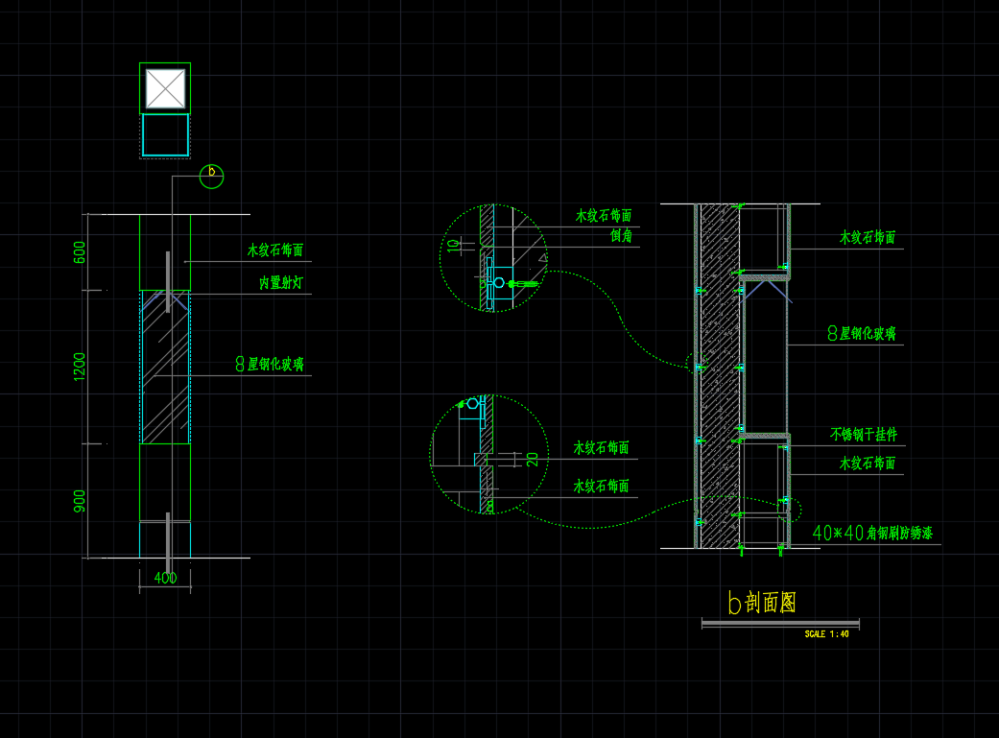Select the 600 dimension text

tap(80, 252)
